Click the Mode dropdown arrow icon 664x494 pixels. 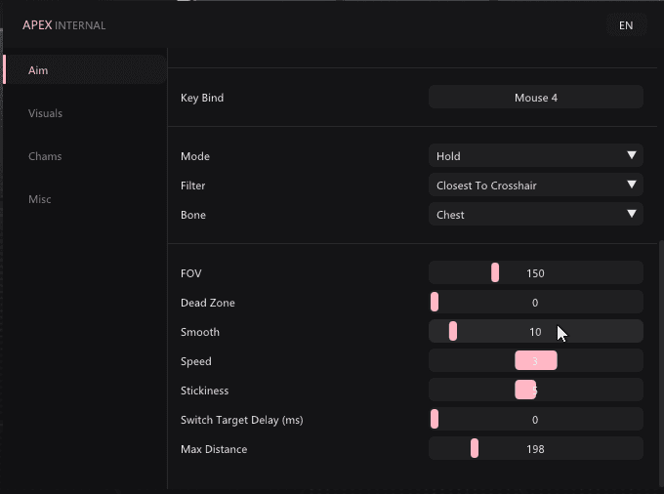coord(632,155)
